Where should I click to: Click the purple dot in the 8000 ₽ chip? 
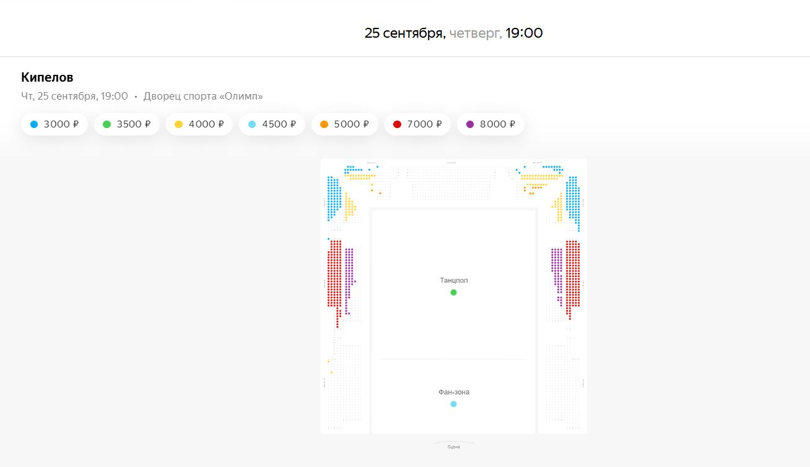pyautogui.click(x=469, y=124)
